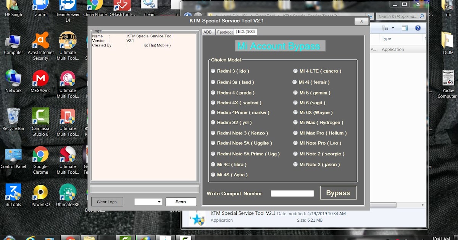Launch the MEGAsync desktop shortcut
The height and width of the screenshot is (240, 458).
tap(40, 82)
